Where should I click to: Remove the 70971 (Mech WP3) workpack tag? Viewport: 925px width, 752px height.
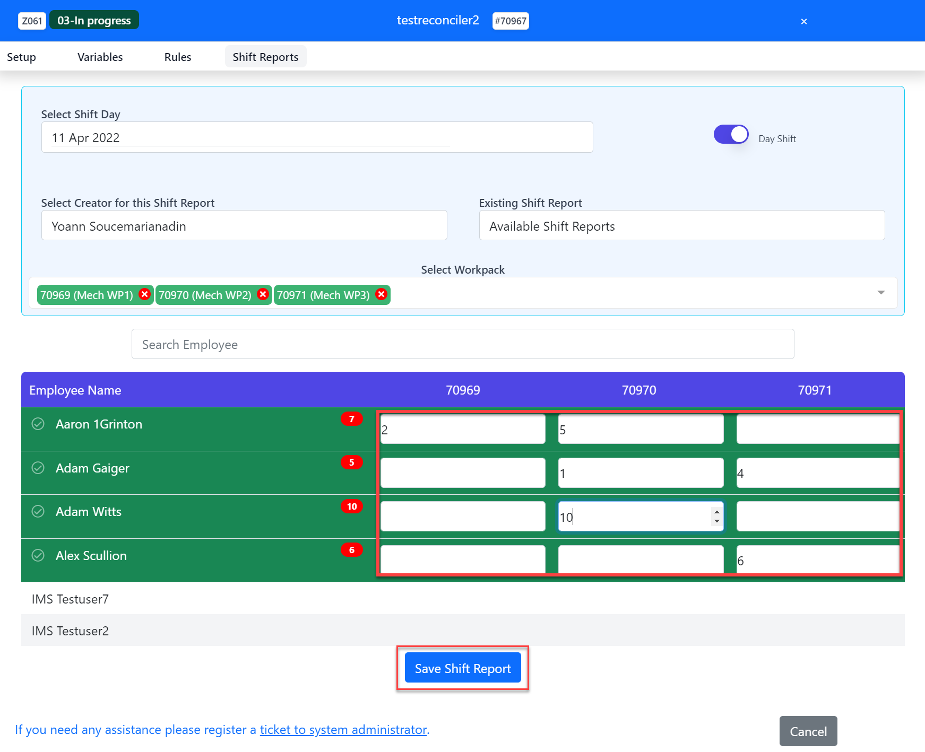381,294
